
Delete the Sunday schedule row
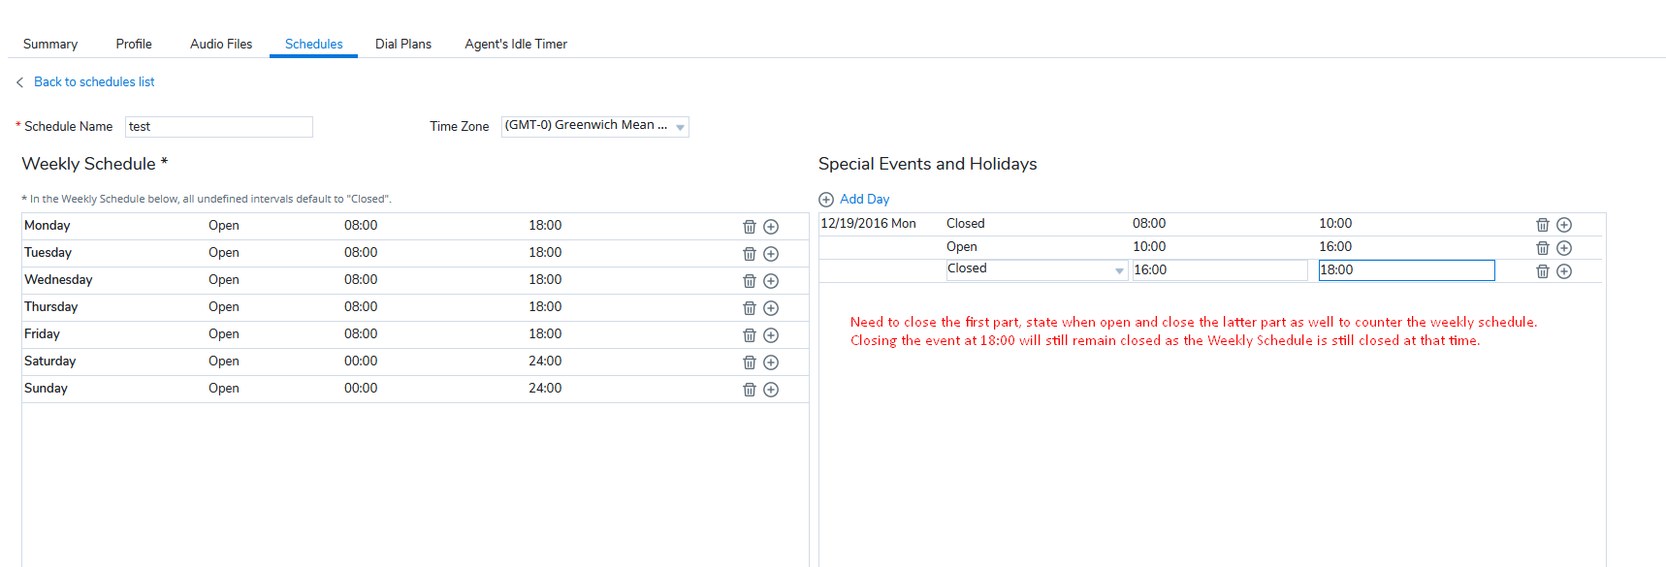pyautogui.click(x=749, y=389)
